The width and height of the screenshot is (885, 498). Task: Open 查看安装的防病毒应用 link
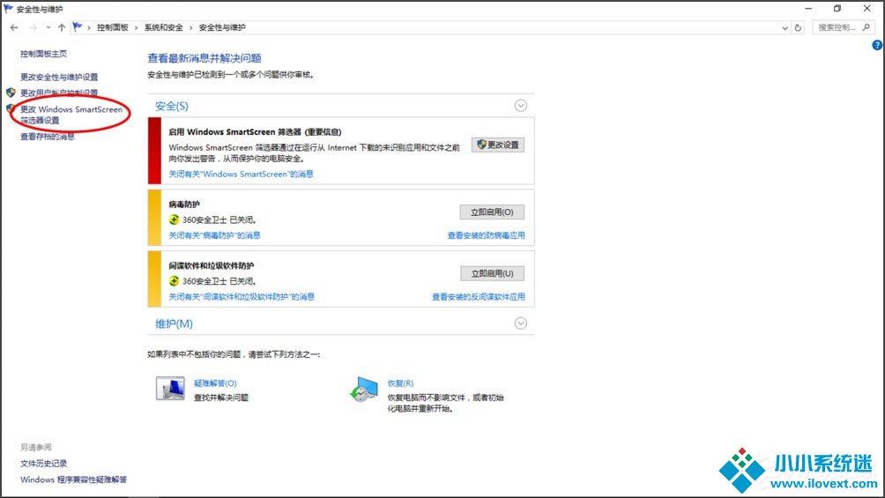pyautogui.click(x=486, y=235)
